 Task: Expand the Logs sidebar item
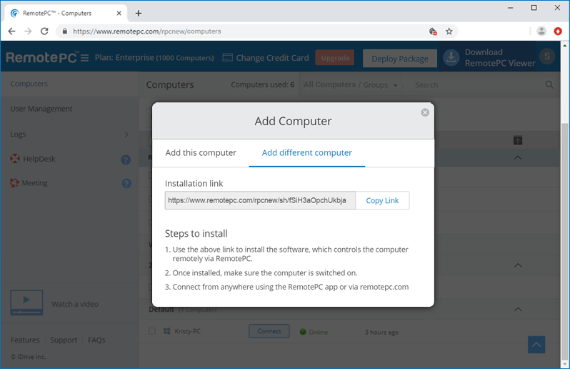(x=69, y=134)
